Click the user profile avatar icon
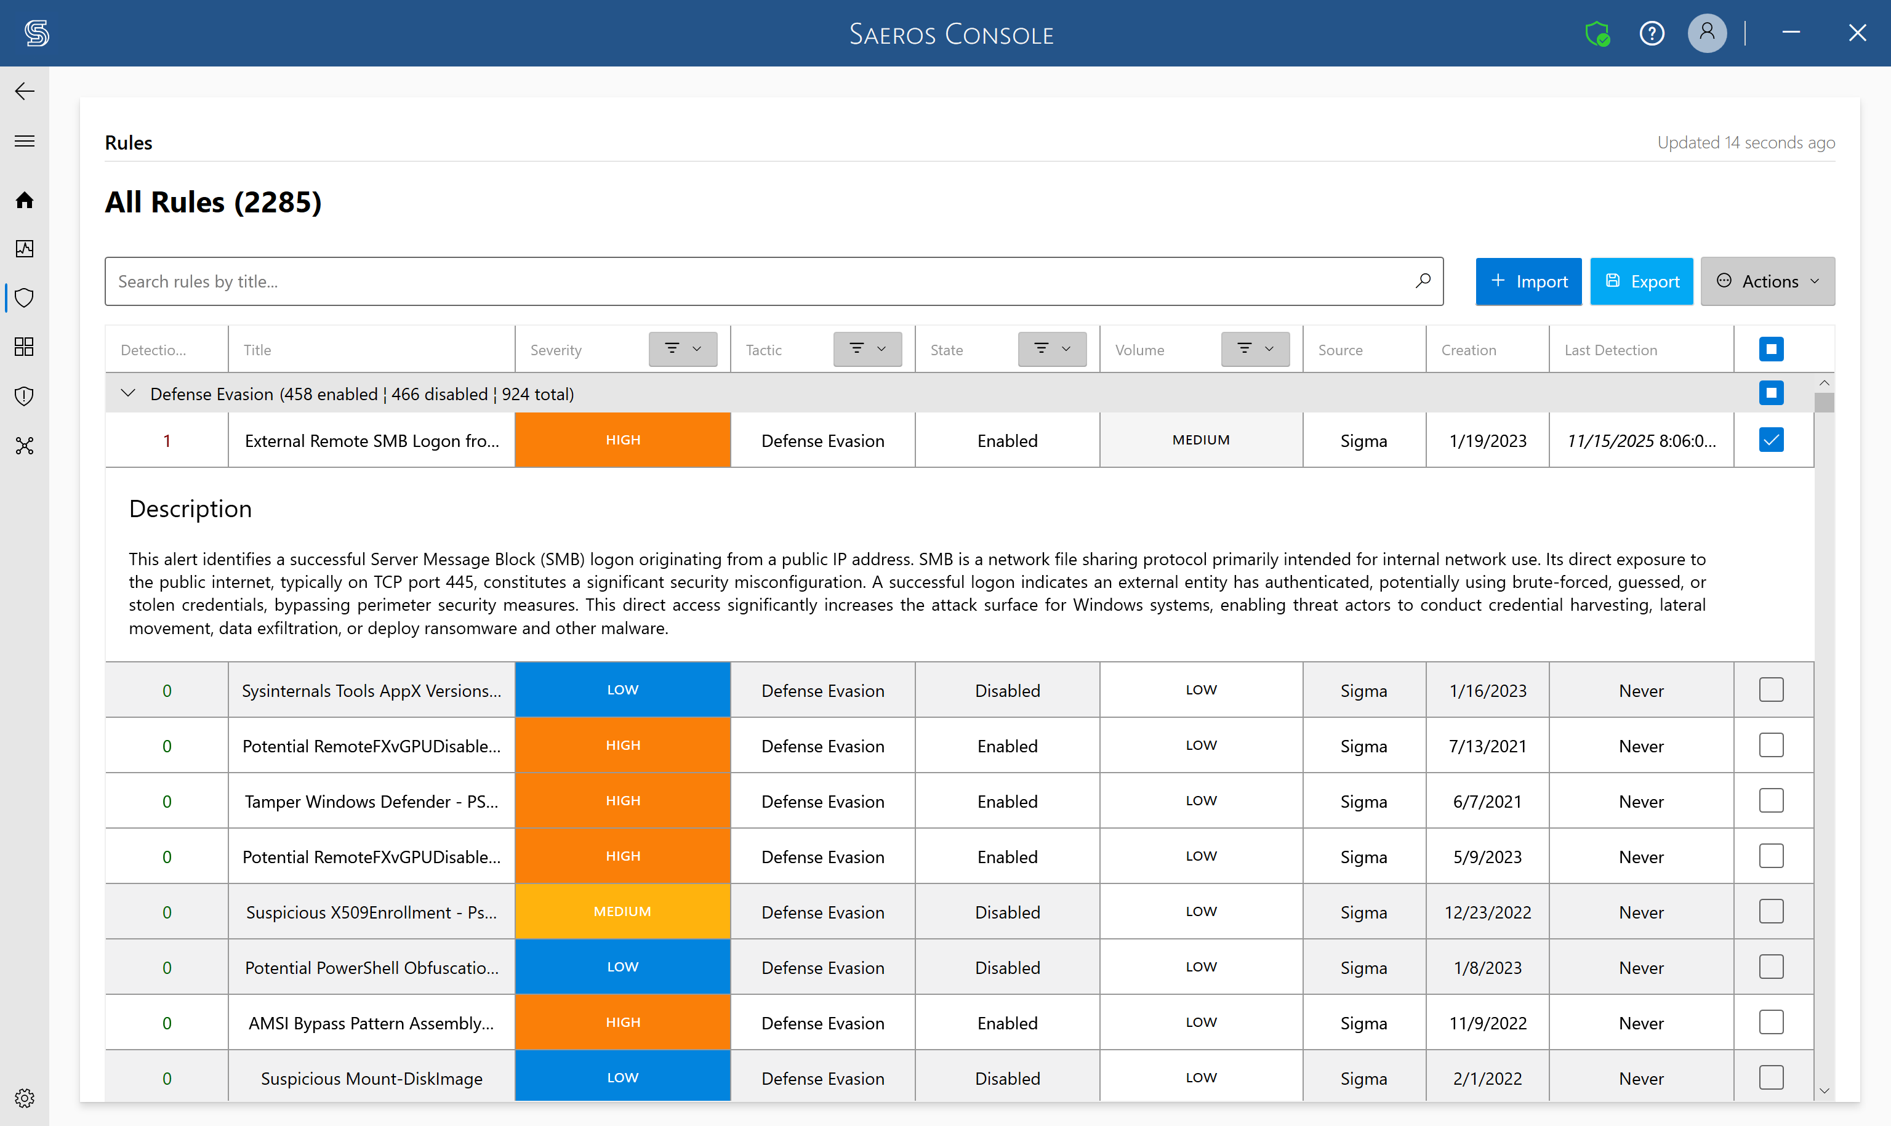1891x1126 pixels. 1707,33
